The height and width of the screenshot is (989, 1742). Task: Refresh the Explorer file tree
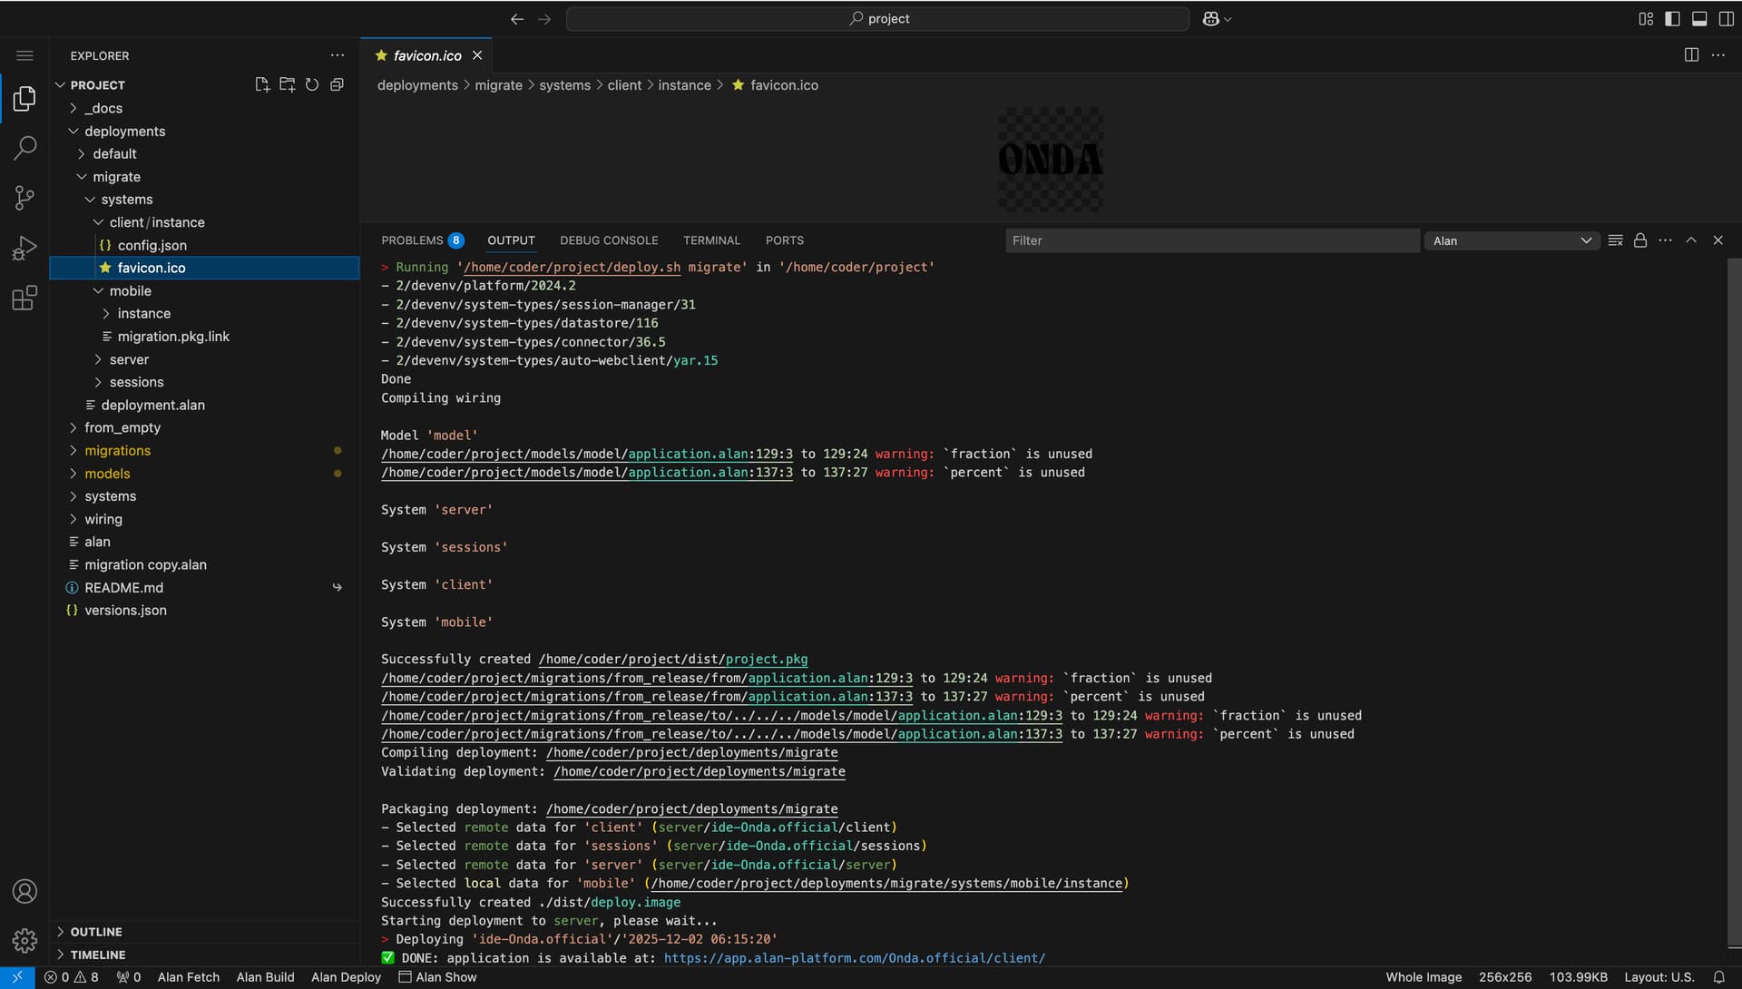312,84
